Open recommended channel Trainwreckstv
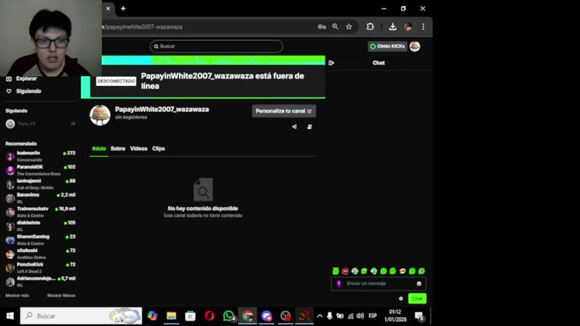This screenshot has height=326, width=580. tap(40, 212)
